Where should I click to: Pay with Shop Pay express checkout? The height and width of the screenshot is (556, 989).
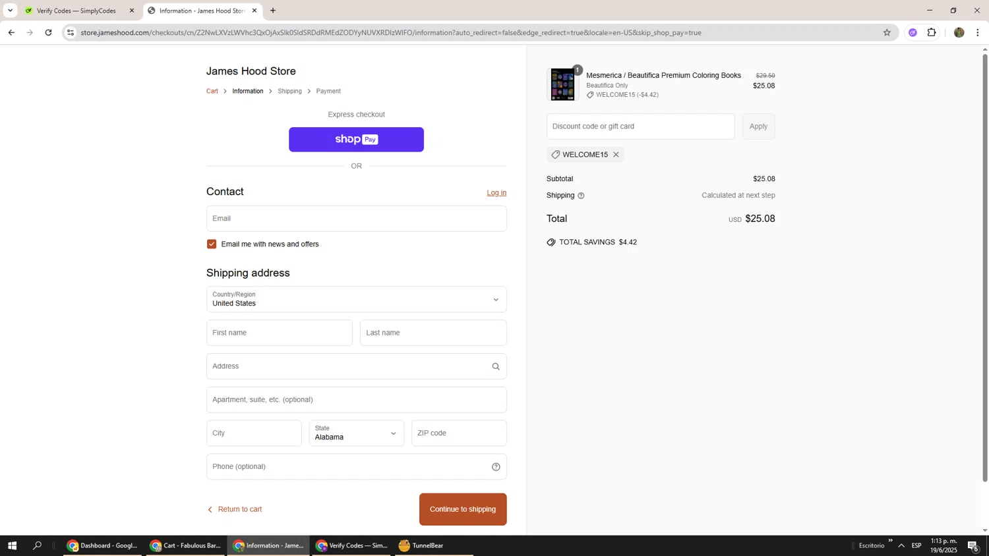click(x=356, y=140)
